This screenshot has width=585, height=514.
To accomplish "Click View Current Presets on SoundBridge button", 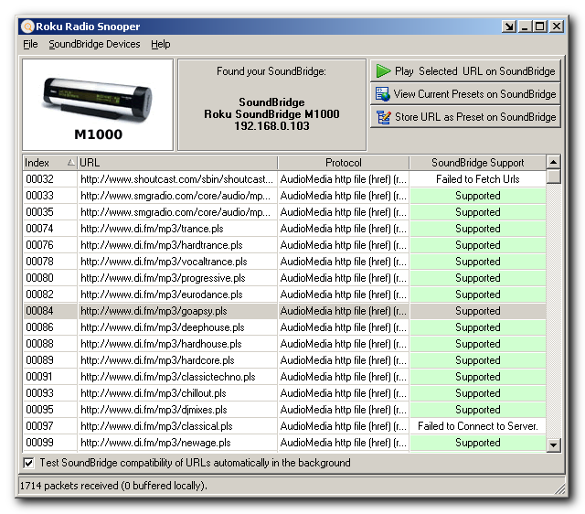I will pos(465,94).
